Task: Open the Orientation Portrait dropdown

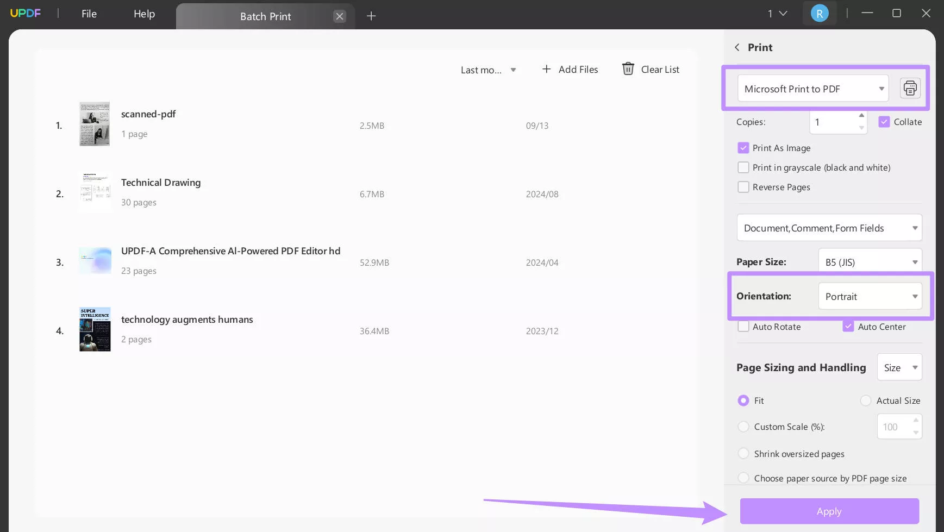Action: pos(870,296)
